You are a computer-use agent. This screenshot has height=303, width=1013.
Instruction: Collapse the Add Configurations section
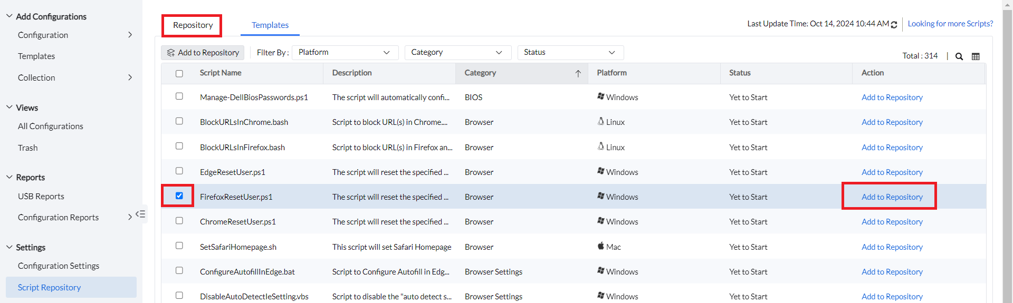point(9,16)
